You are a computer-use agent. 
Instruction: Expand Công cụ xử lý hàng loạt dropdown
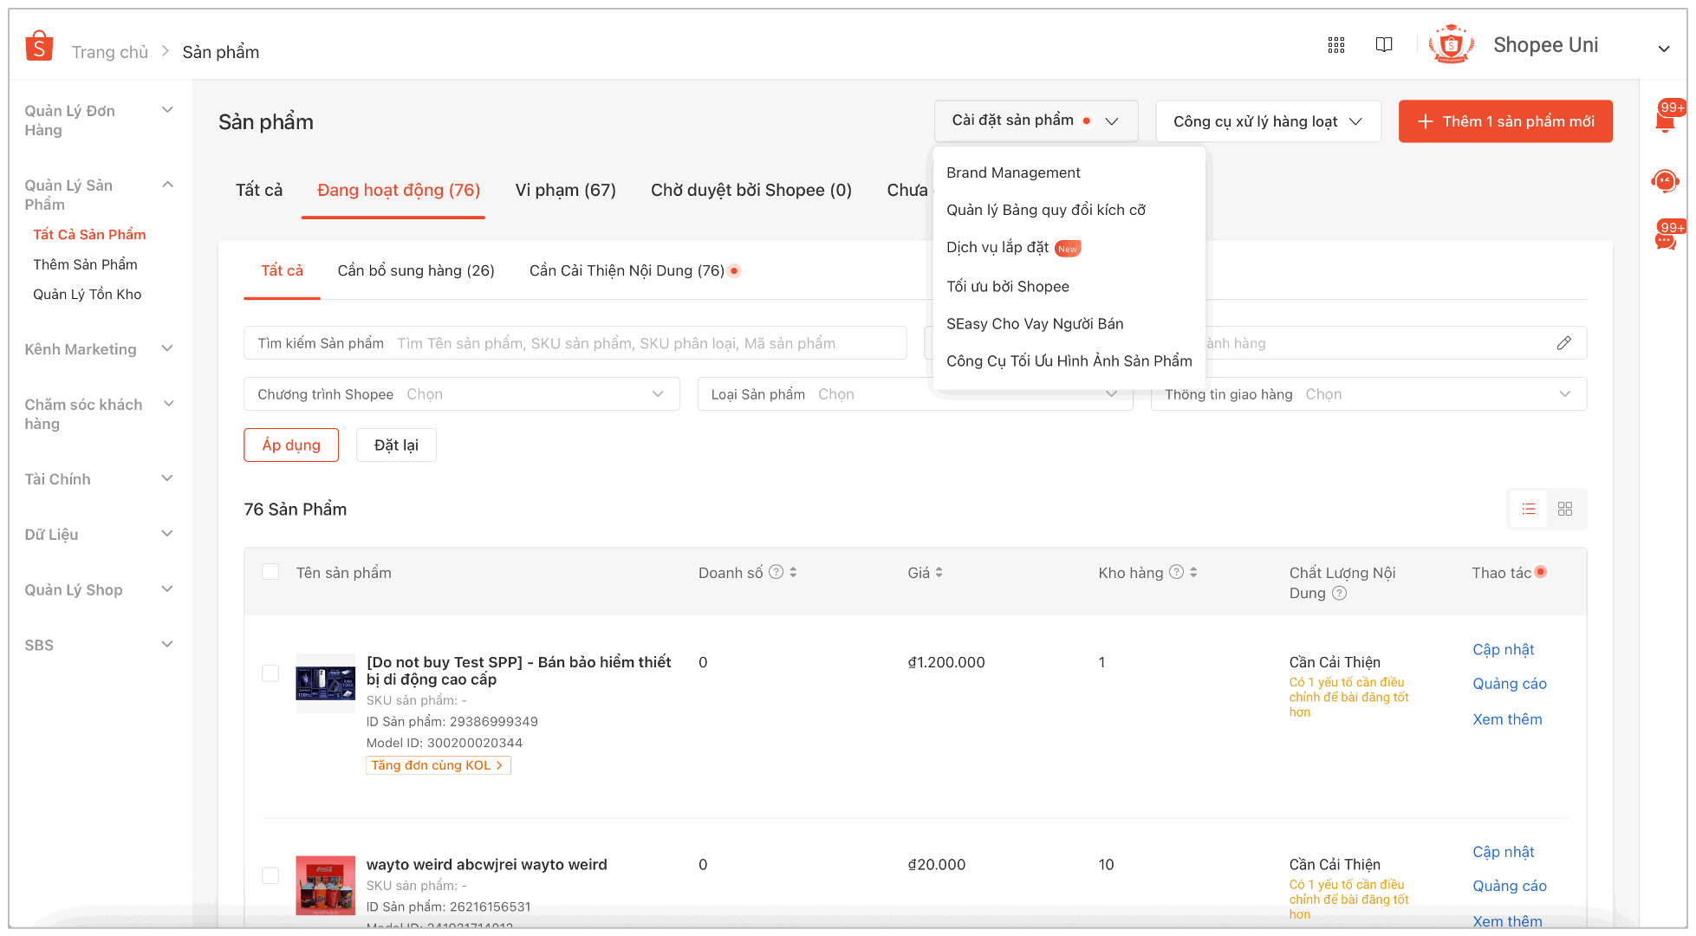[1267, 121]
